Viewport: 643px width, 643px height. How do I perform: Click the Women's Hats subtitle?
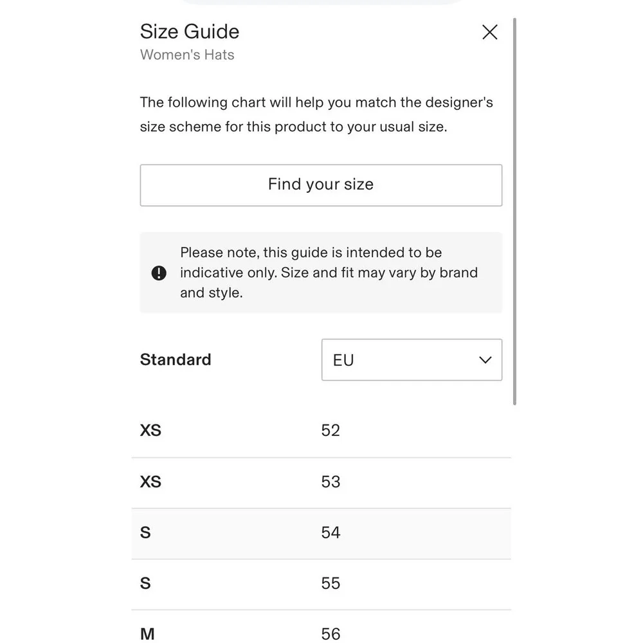click(x=187, y=55)
